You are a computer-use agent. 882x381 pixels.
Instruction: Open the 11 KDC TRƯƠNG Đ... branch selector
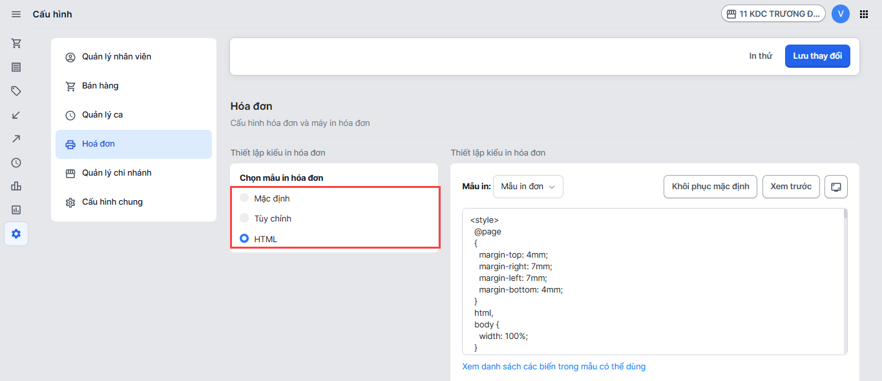click(x=773, y=14)
